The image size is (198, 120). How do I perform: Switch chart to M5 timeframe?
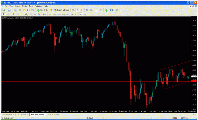(x=54, y=14)
